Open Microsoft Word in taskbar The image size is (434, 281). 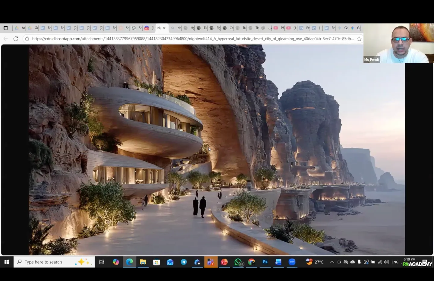278,262
